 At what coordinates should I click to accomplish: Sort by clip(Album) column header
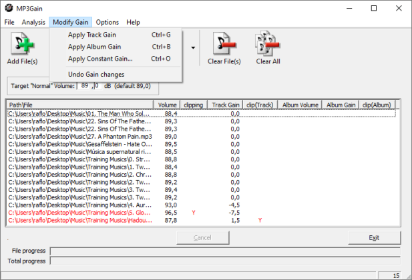click(x=377, y=105)
